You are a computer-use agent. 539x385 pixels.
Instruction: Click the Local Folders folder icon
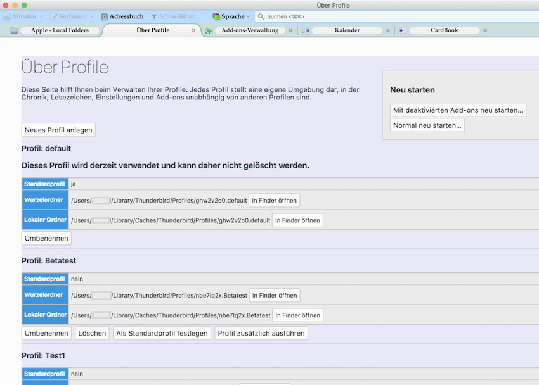(14, 30)
